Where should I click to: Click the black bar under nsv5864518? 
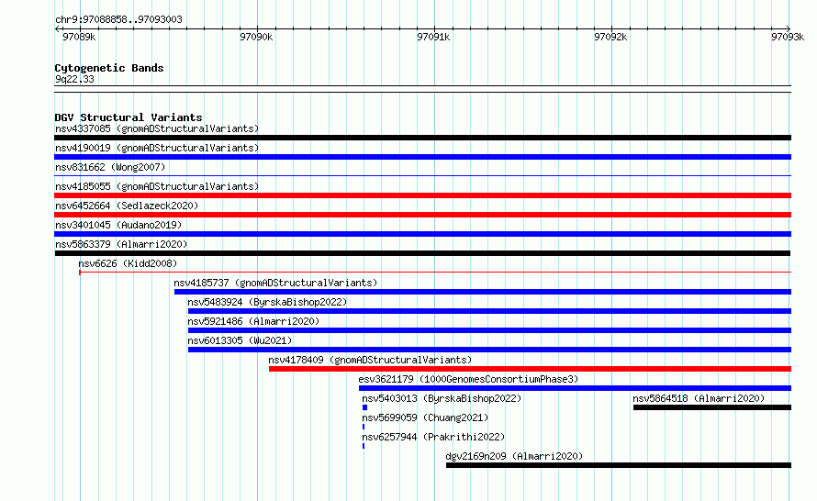712,407
